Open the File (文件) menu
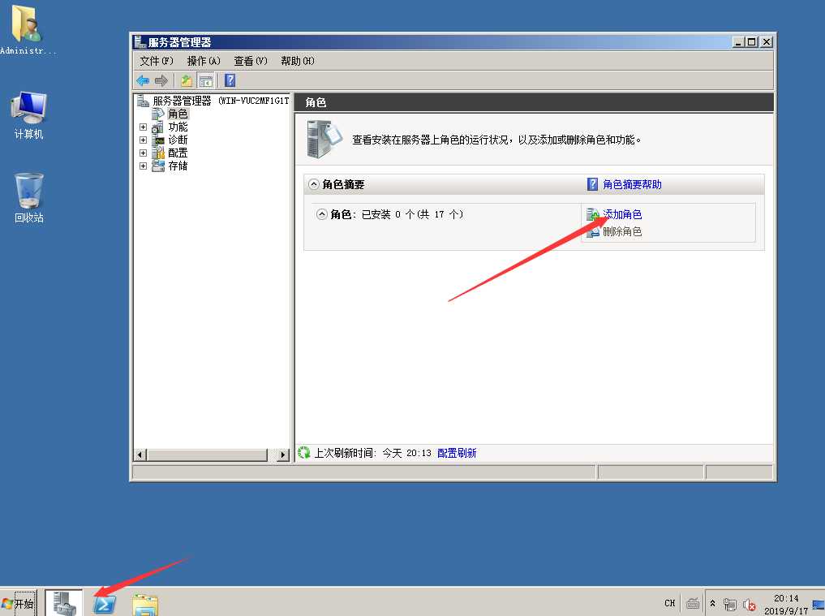The image size is (825, 616). 157,61
